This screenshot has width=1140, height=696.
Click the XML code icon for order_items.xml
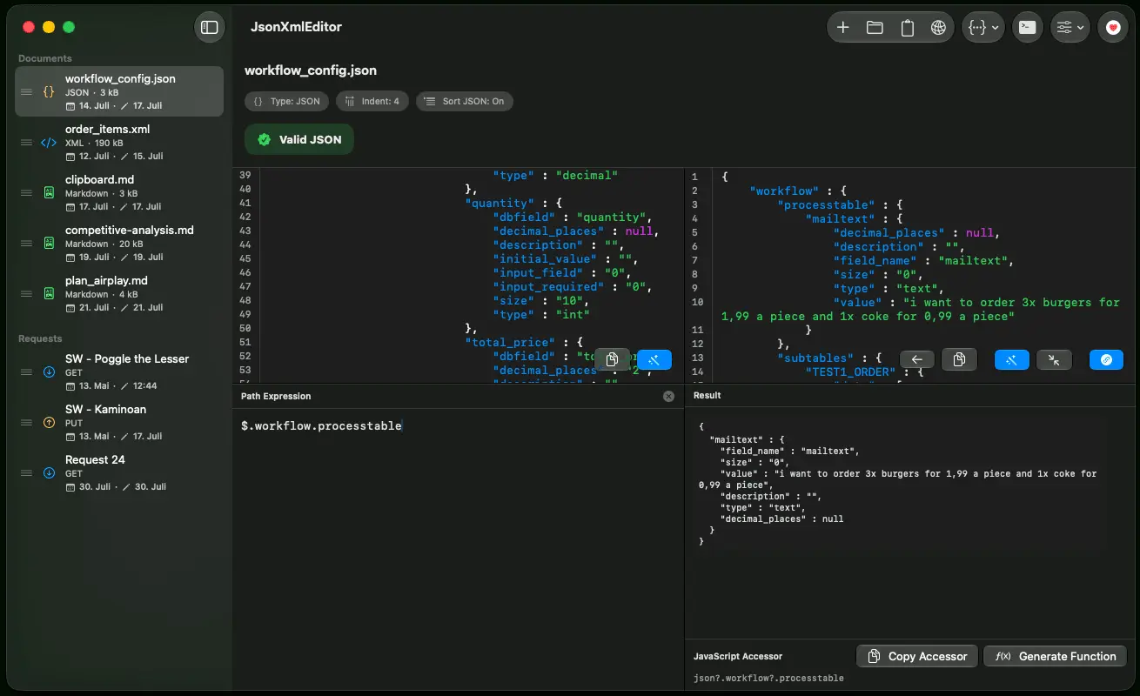(49, 143)
